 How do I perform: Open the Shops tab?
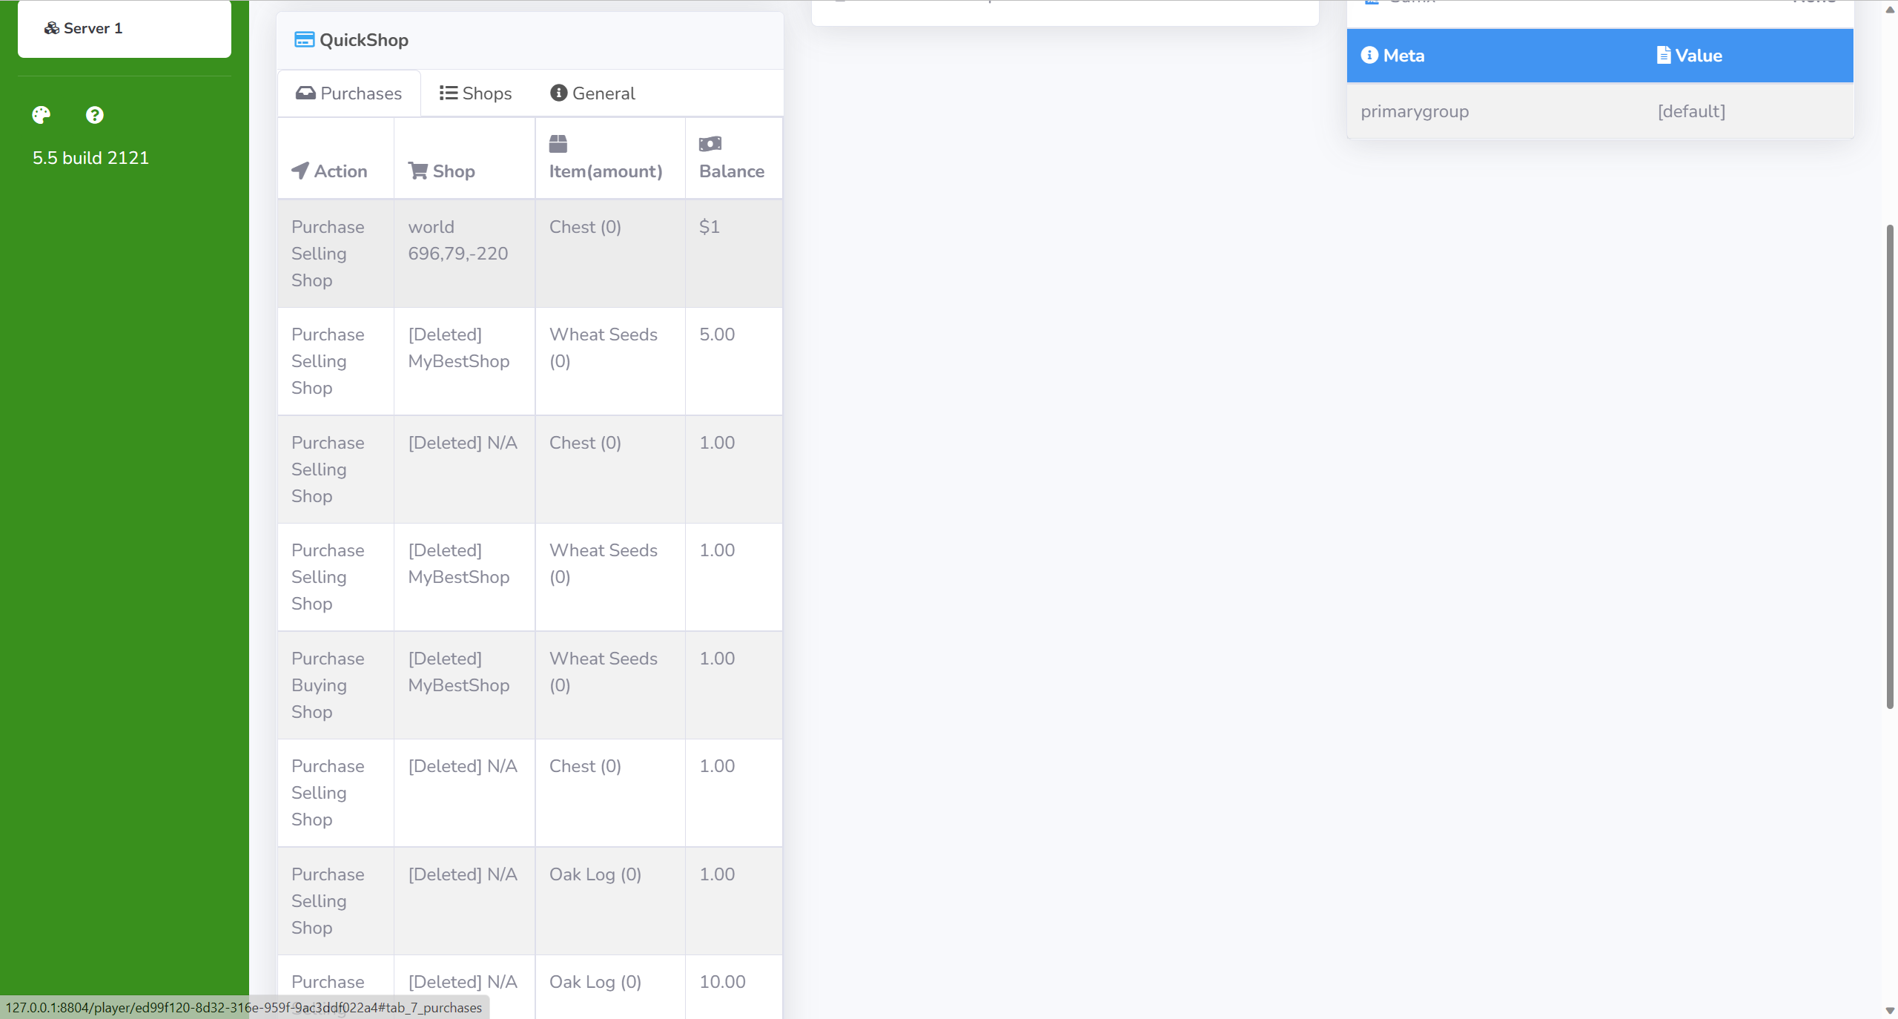coord(476,93)
